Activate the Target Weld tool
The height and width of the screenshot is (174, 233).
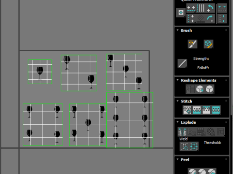coord(184,146)
